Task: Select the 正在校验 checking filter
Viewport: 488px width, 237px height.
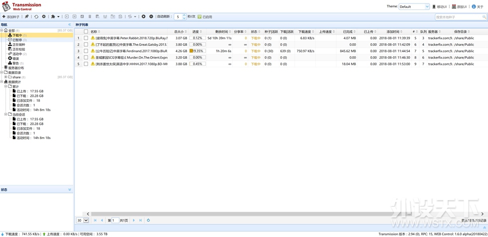Action: pos(16,49)
